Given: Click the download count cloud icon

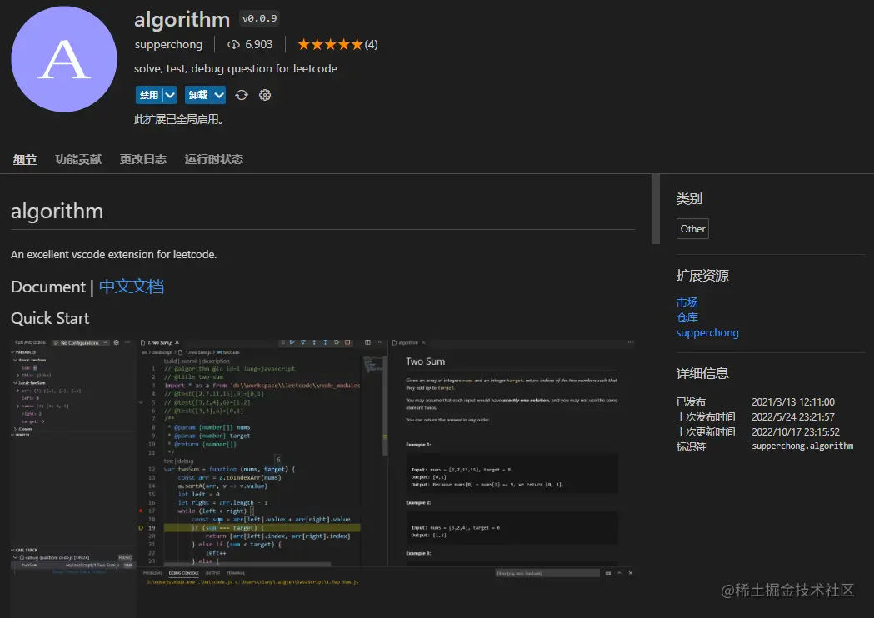Looking at the screenshot, I should pyautogui.click(x=233, y=45).
